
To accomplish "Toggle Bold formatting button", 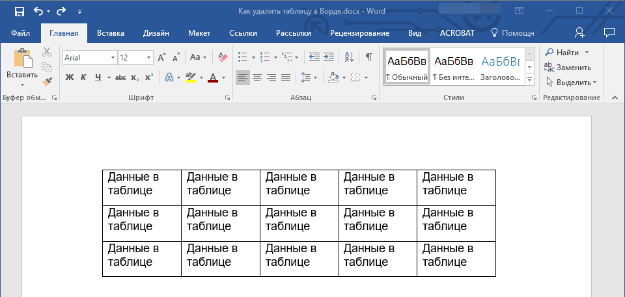I will pos(70,77).
